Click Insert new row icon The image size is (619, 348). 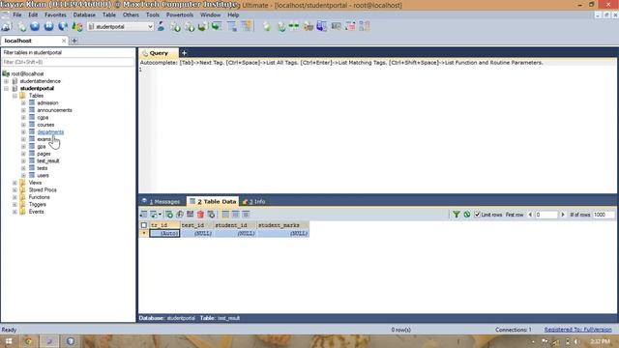point(169,215)
